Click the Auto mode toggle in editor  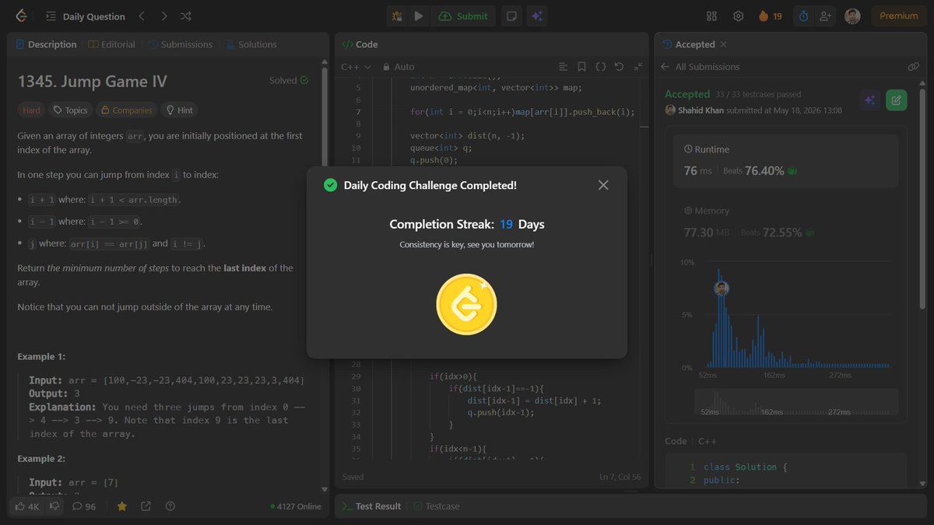[x=398, y=67]
